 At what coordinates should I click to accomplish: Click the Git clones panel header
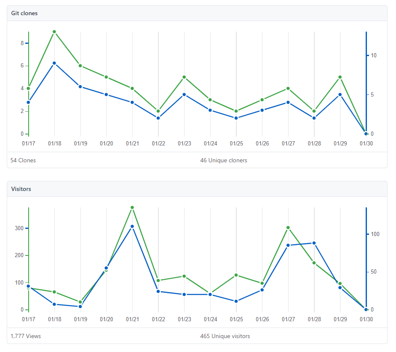[x=198, y=13]
